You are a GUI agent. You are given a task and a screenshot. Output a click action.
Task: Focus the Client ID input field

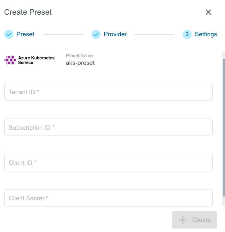(108, 163)
